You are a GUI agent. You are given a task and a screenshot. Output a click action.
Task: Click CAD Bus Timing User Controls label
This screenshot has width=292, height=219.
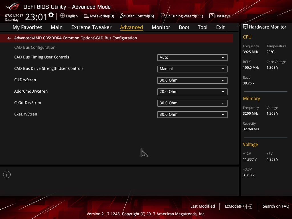click(x=42, y=57)
